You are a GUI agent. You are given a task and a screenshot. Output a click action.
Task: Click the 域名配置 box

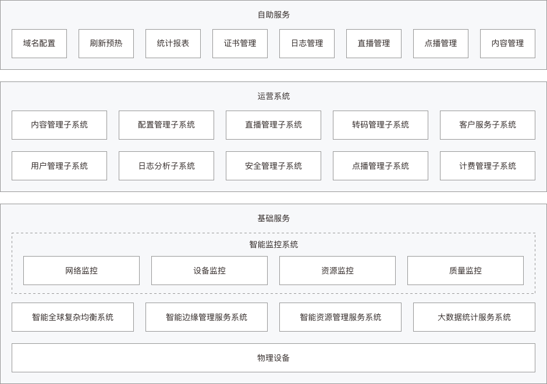pos(39,44)
